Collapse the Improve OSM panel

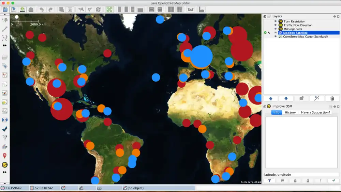(265, 107)
